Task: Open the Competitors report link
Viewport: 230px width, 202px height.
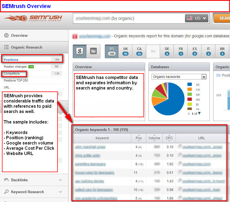Action: click(12, 74)
